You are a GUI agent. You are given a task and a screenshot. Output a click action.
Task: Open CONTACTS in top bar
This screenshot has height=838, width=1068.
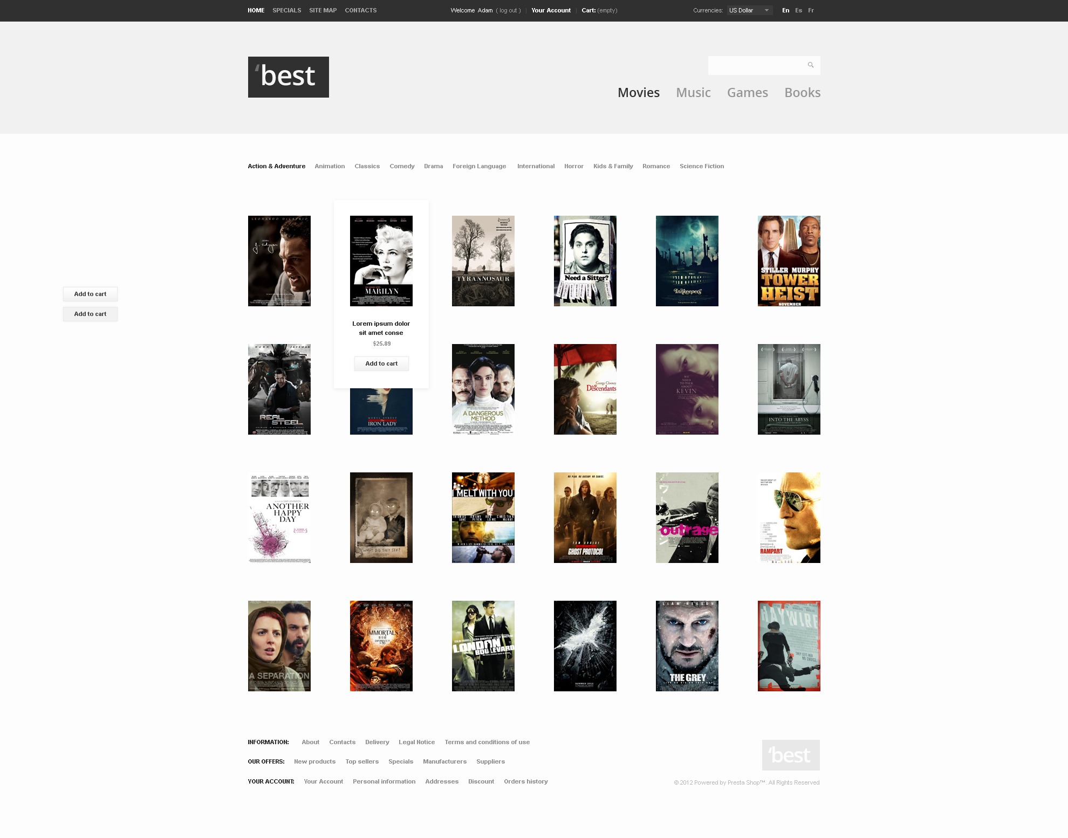click(x=361, y=10)
